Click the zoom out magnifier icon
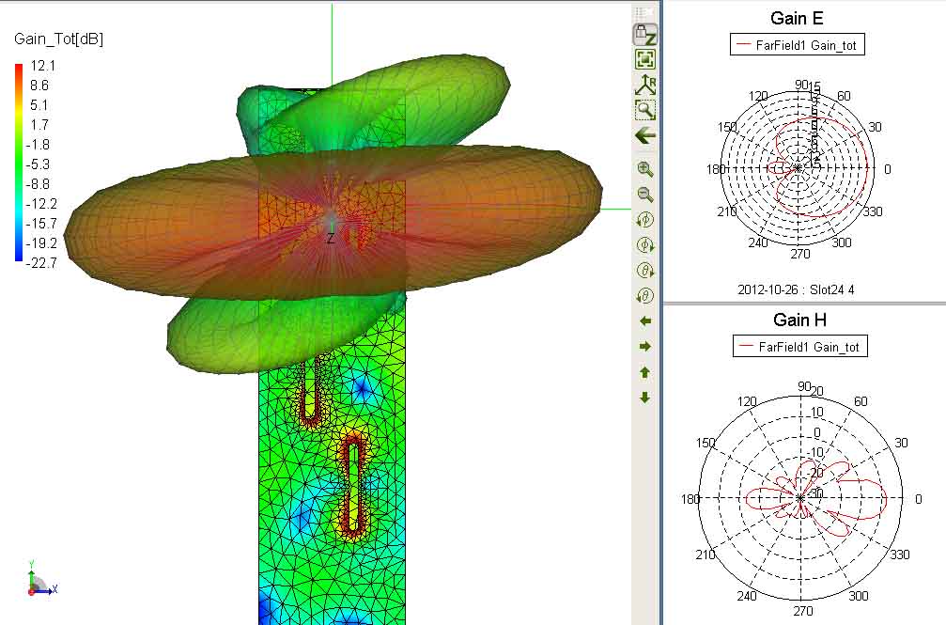 click(x=645, y=195)
